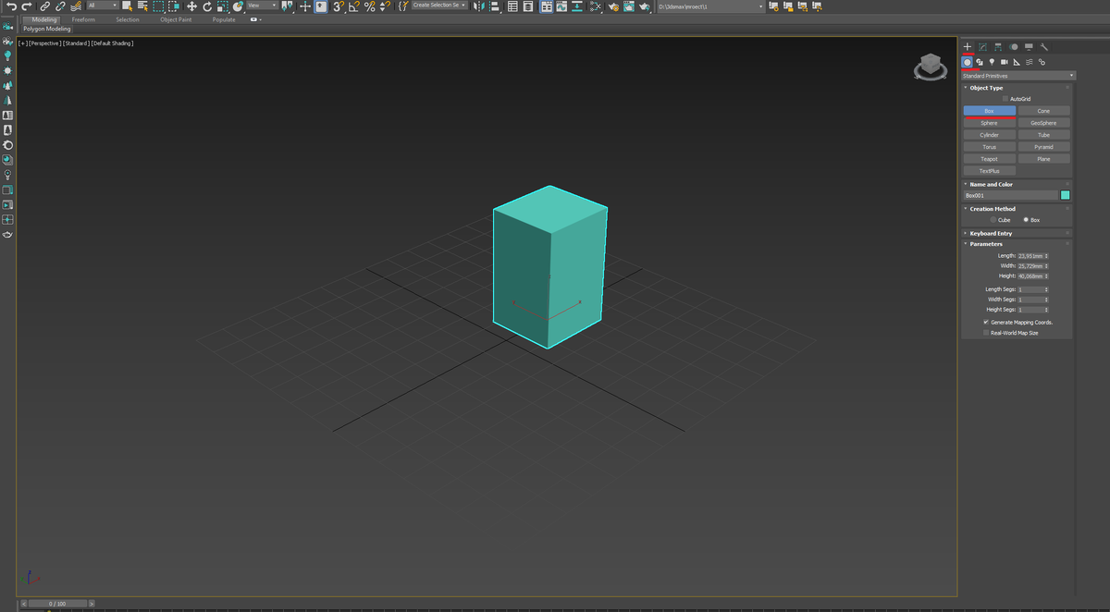Enable Real-World Map Size checkbox
Viewport: 1110px width, 612px height.
[986, 333]
